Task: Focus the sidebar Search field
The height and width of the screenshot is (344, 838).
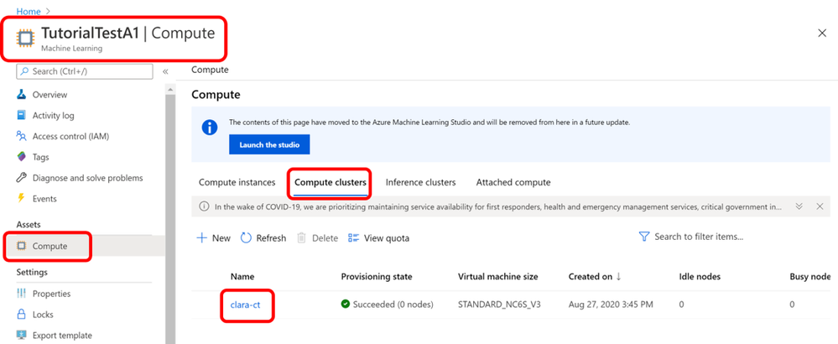Action: (85, 71)
